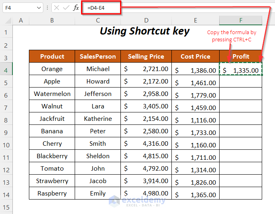Select the empty Profit cell for Apple
The height and width of the screenshot is (214, 275).
tap(240, 82)
